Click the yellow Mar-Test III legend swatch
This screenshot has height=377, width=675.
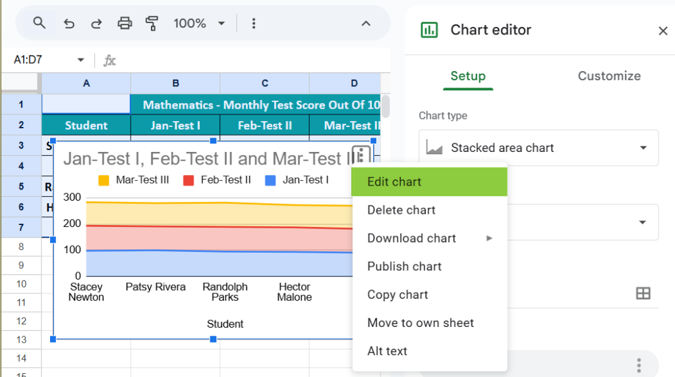pos(103,180)
